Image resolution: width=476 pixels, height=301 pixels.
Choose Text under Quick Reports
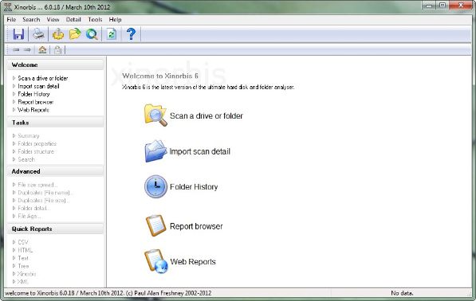pos(23,258)
